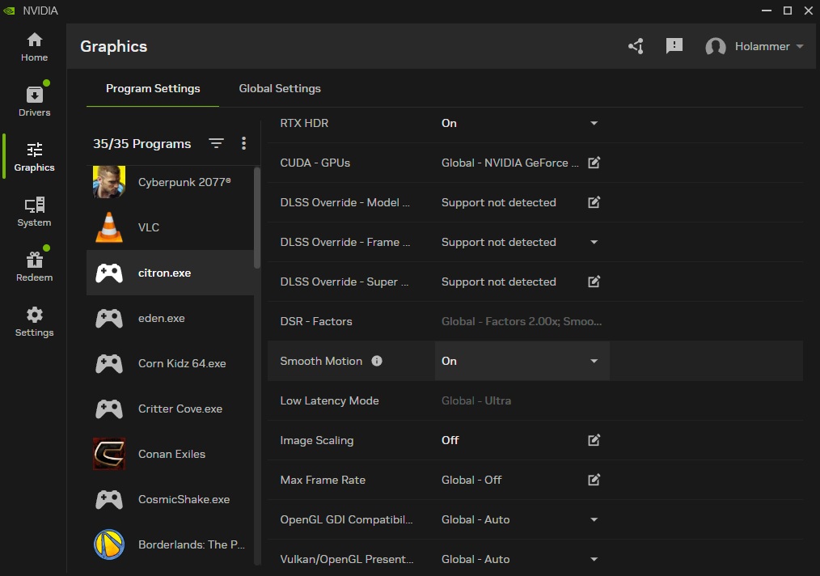Viewport: 820px width, 576px height.
Task: Click the Holammer profile avatar
Action: [716, 47]
